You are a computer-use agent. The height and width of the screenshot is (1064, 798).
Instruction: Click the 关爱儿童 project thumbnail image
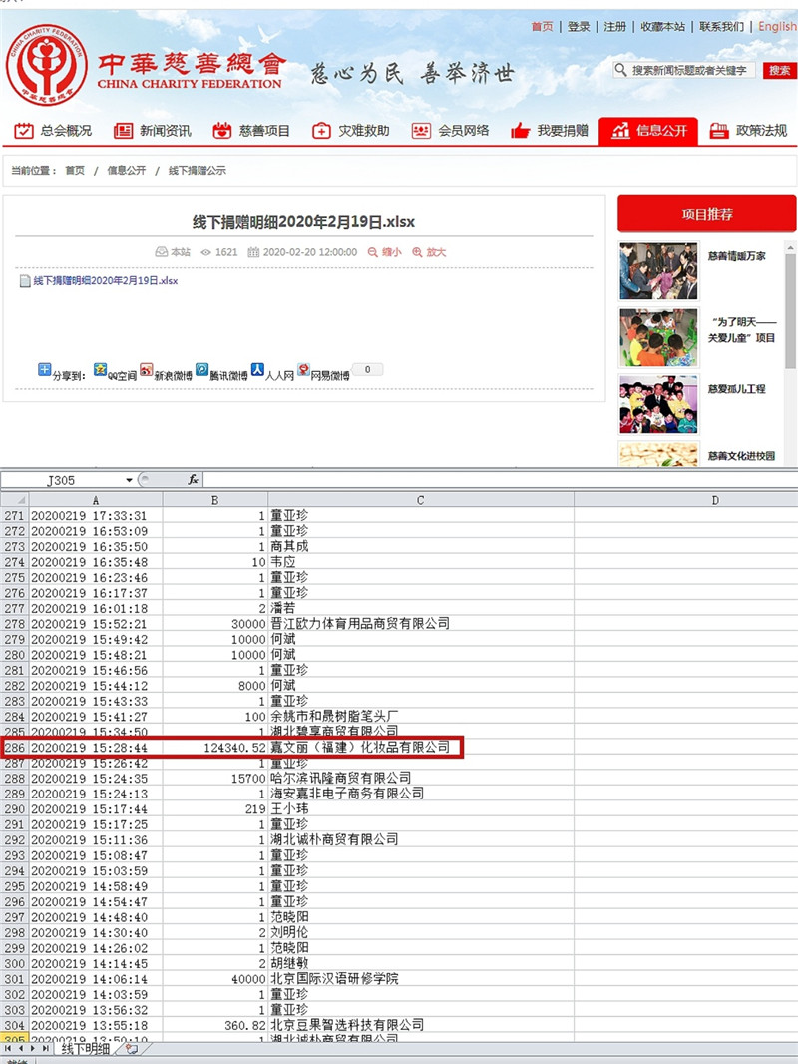point(658,338)
